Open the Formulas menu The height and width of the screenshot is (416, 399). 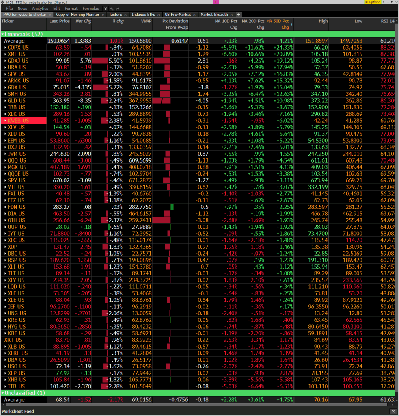(x=91, y=9)
